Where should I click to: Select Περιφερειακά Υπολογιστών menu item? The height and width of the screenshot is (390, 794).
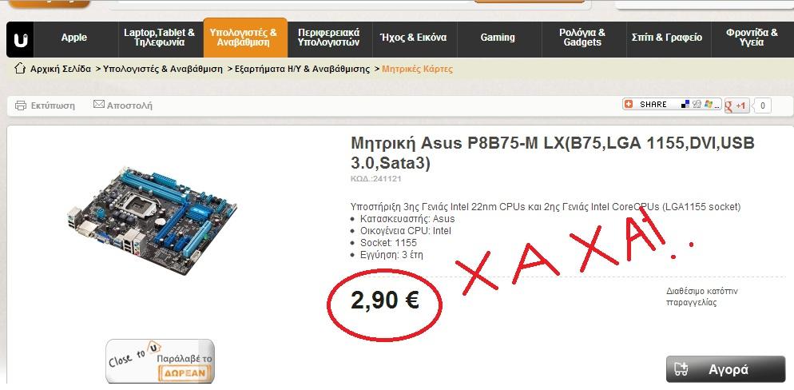[x=328, y=38]
